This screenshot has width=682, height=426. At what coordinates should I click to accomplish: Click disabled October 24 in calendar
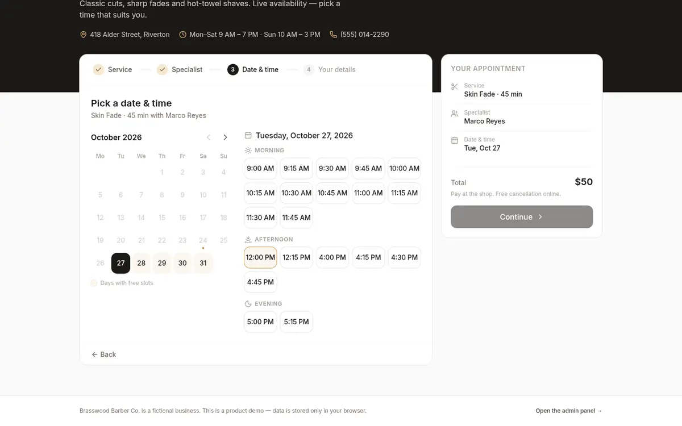pos(203,240)
